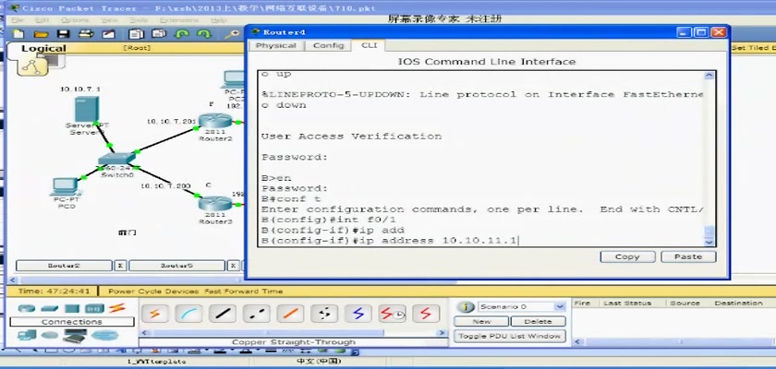Click the Redo green arrow icon
Screen dimensions: 776x369
pos(204,34)
